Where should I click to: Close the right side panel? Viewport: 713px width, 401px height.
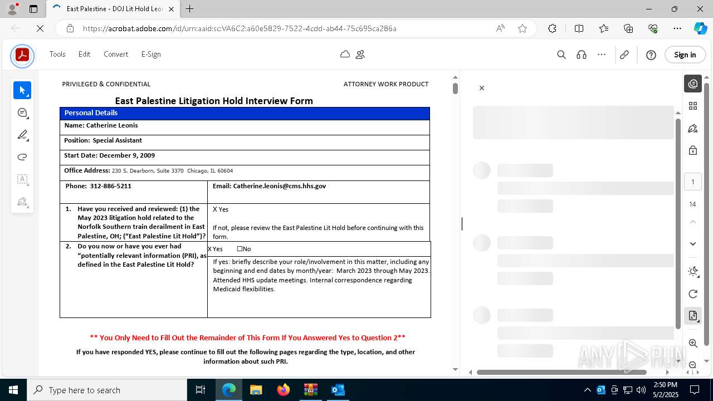[x=482, y=88]
